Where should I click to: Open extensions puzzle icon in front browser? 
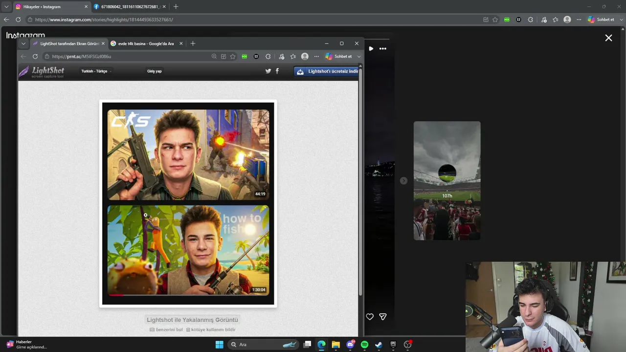(x=268, y=56)
